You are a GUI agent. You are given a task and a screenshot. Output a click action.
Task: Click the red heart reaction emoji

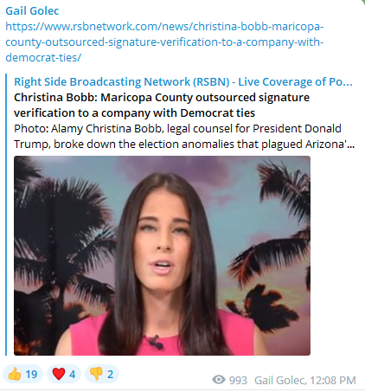[59, 374]
